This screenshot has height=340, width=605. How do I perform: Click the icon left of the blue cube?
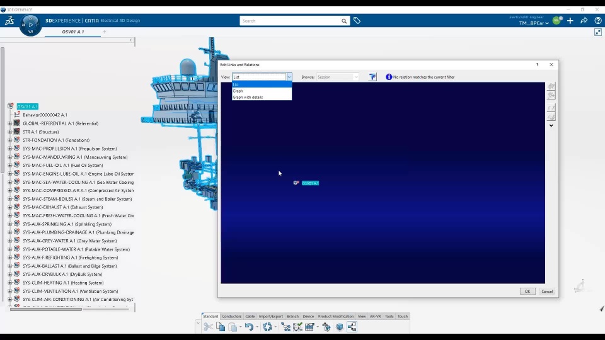[326, 327]
